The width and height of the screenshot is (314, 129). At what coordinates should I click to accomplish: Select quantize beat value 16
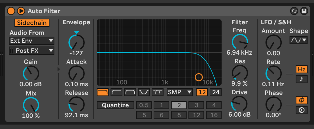click(x=214, y=115)
